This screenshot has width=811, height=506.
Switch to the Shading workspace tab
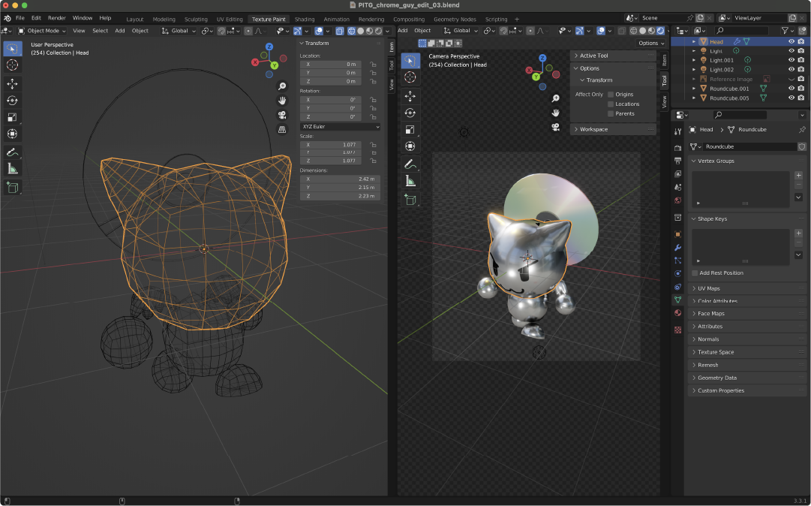coord(304,19)
